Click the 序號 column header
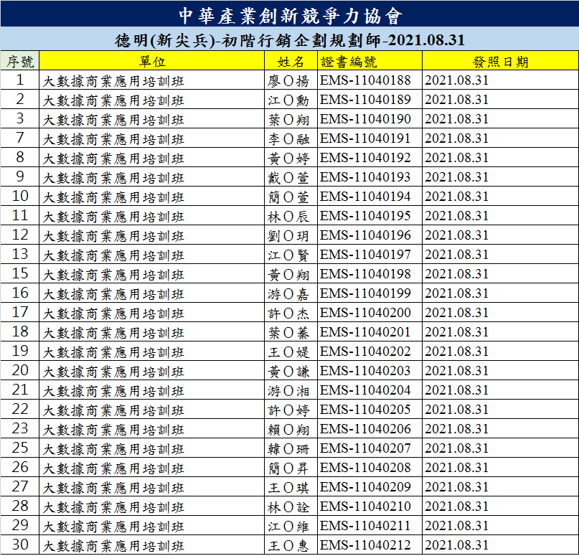This screenshot has height=556, width=579. 20,61
